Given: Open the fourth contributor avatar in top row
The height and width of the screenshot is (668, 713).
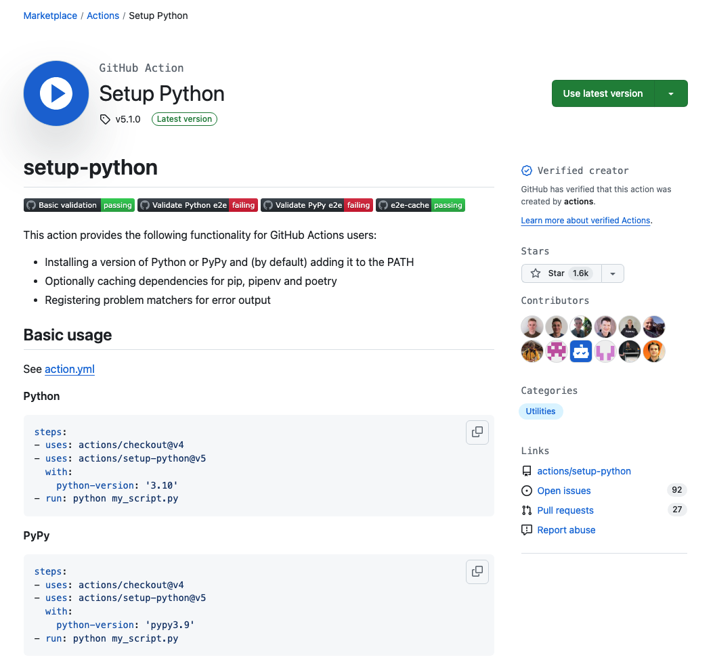Looking at the screenshot, I should (x=605, y=327).
